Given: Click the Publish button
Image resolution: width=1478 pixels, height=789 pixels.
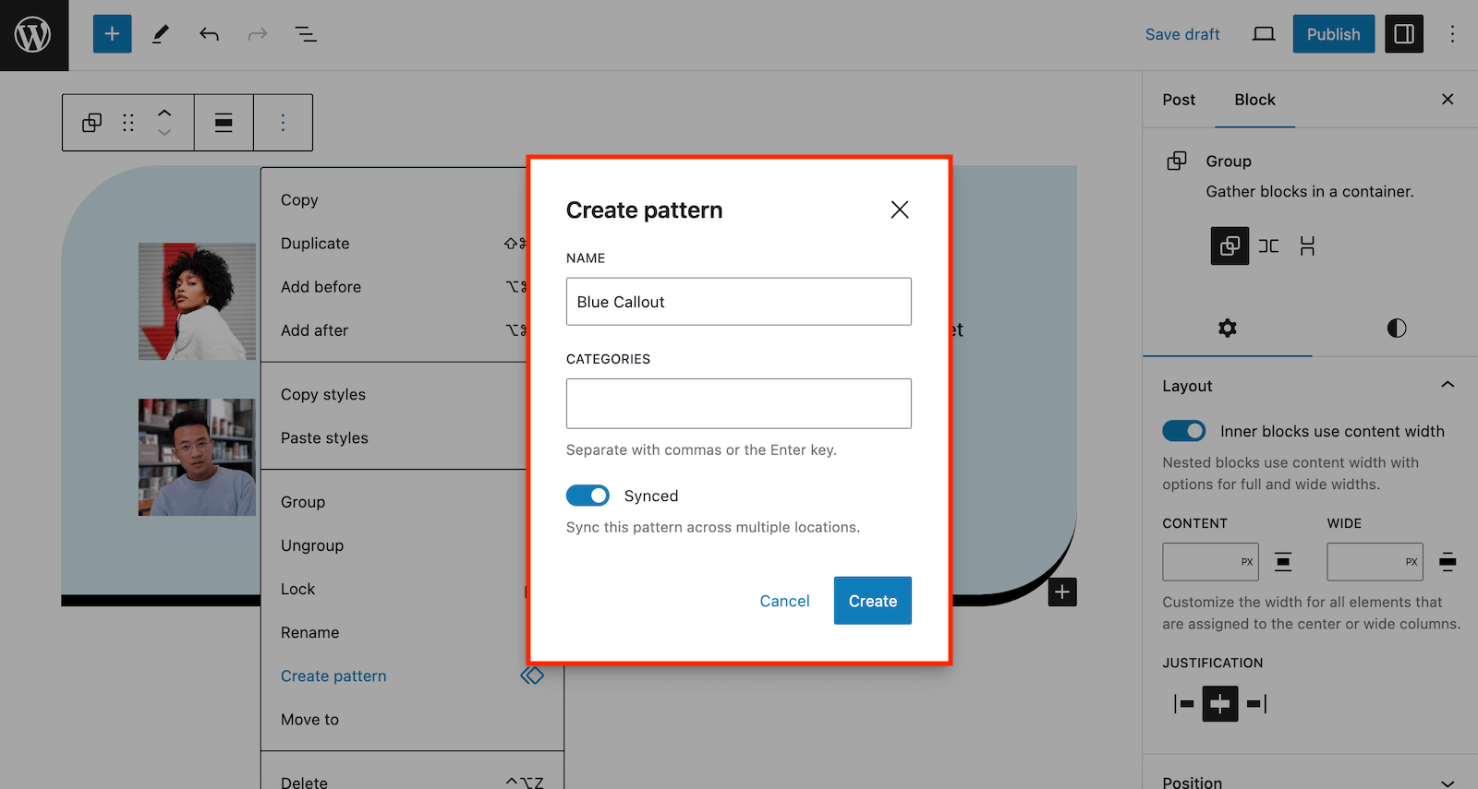Looking at the screenshot, I should click(x=1333, y=34).
